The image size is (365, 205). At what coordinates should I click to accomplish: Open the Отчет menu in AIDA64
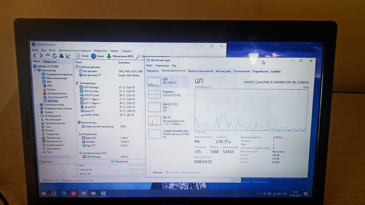tap(52, 50)
